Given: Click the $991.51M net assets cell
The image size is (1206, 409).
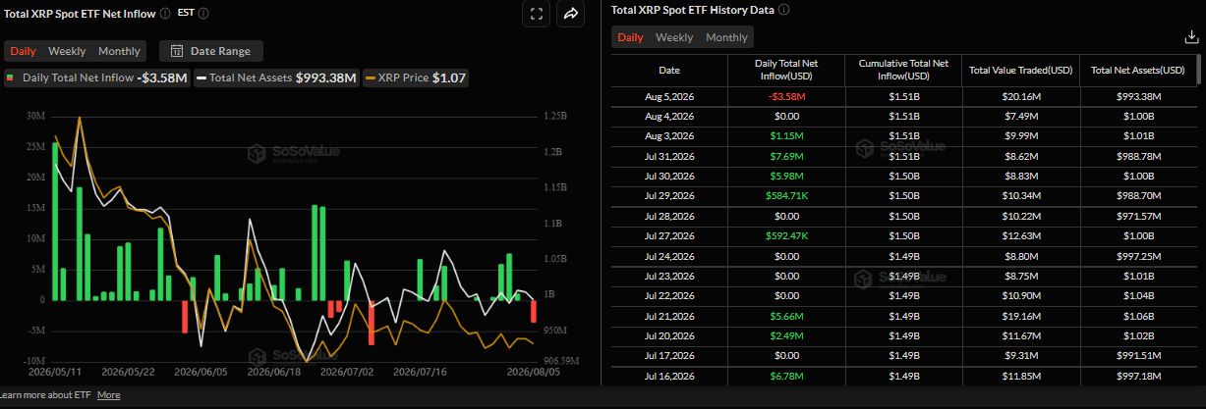Looking at the screenshot, I should coord(1137,355).
